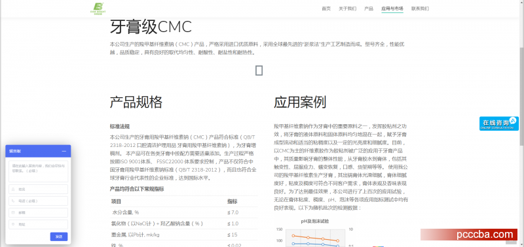The image size is (524, 247).
Task: Click the Ever Bright company logo
Action: click(x=98, y=8)
